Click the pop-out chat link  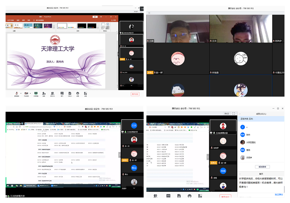[279, 194]
